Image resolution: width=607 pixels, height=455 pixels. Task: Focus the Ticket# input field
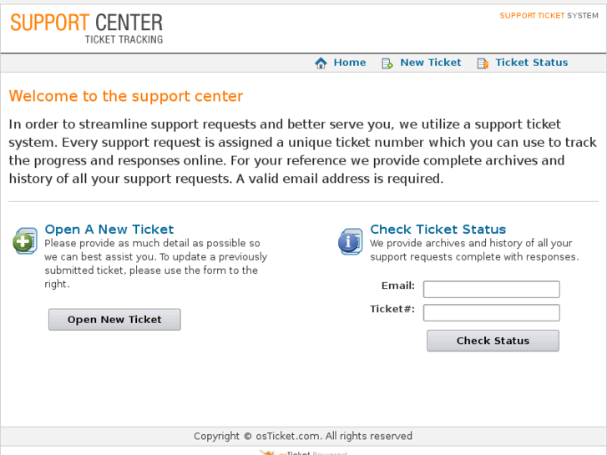[x=491, y=312]
